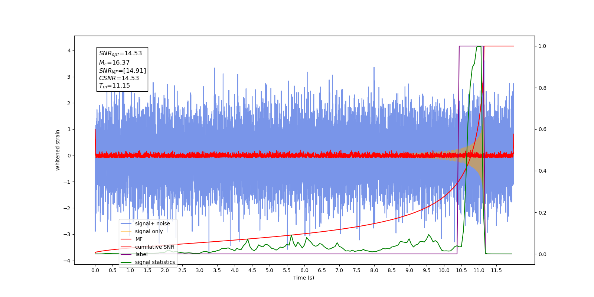Click the 0.2 tick on right axis
Image resolution: width=594 pixels, height=297 pixels.
point(542,213)
